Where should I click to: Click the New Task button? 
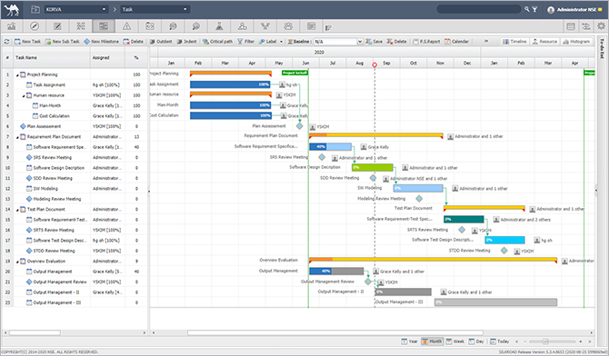(27, 42)
